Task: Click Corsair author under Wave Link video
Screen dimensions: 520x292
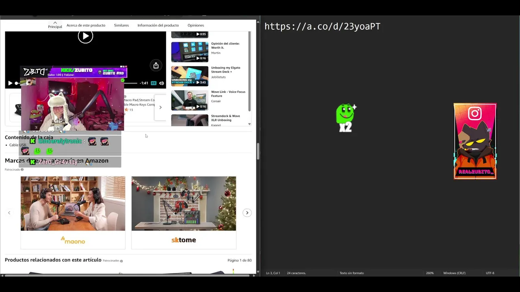Action: pyautogui.click(x=216, y=101)
